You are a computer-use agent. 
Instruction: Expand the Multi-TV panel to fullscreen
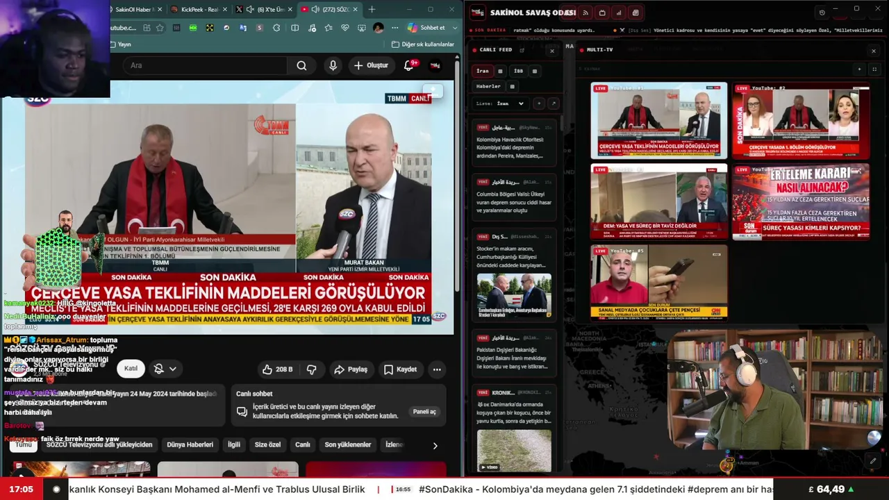point(874,69)
